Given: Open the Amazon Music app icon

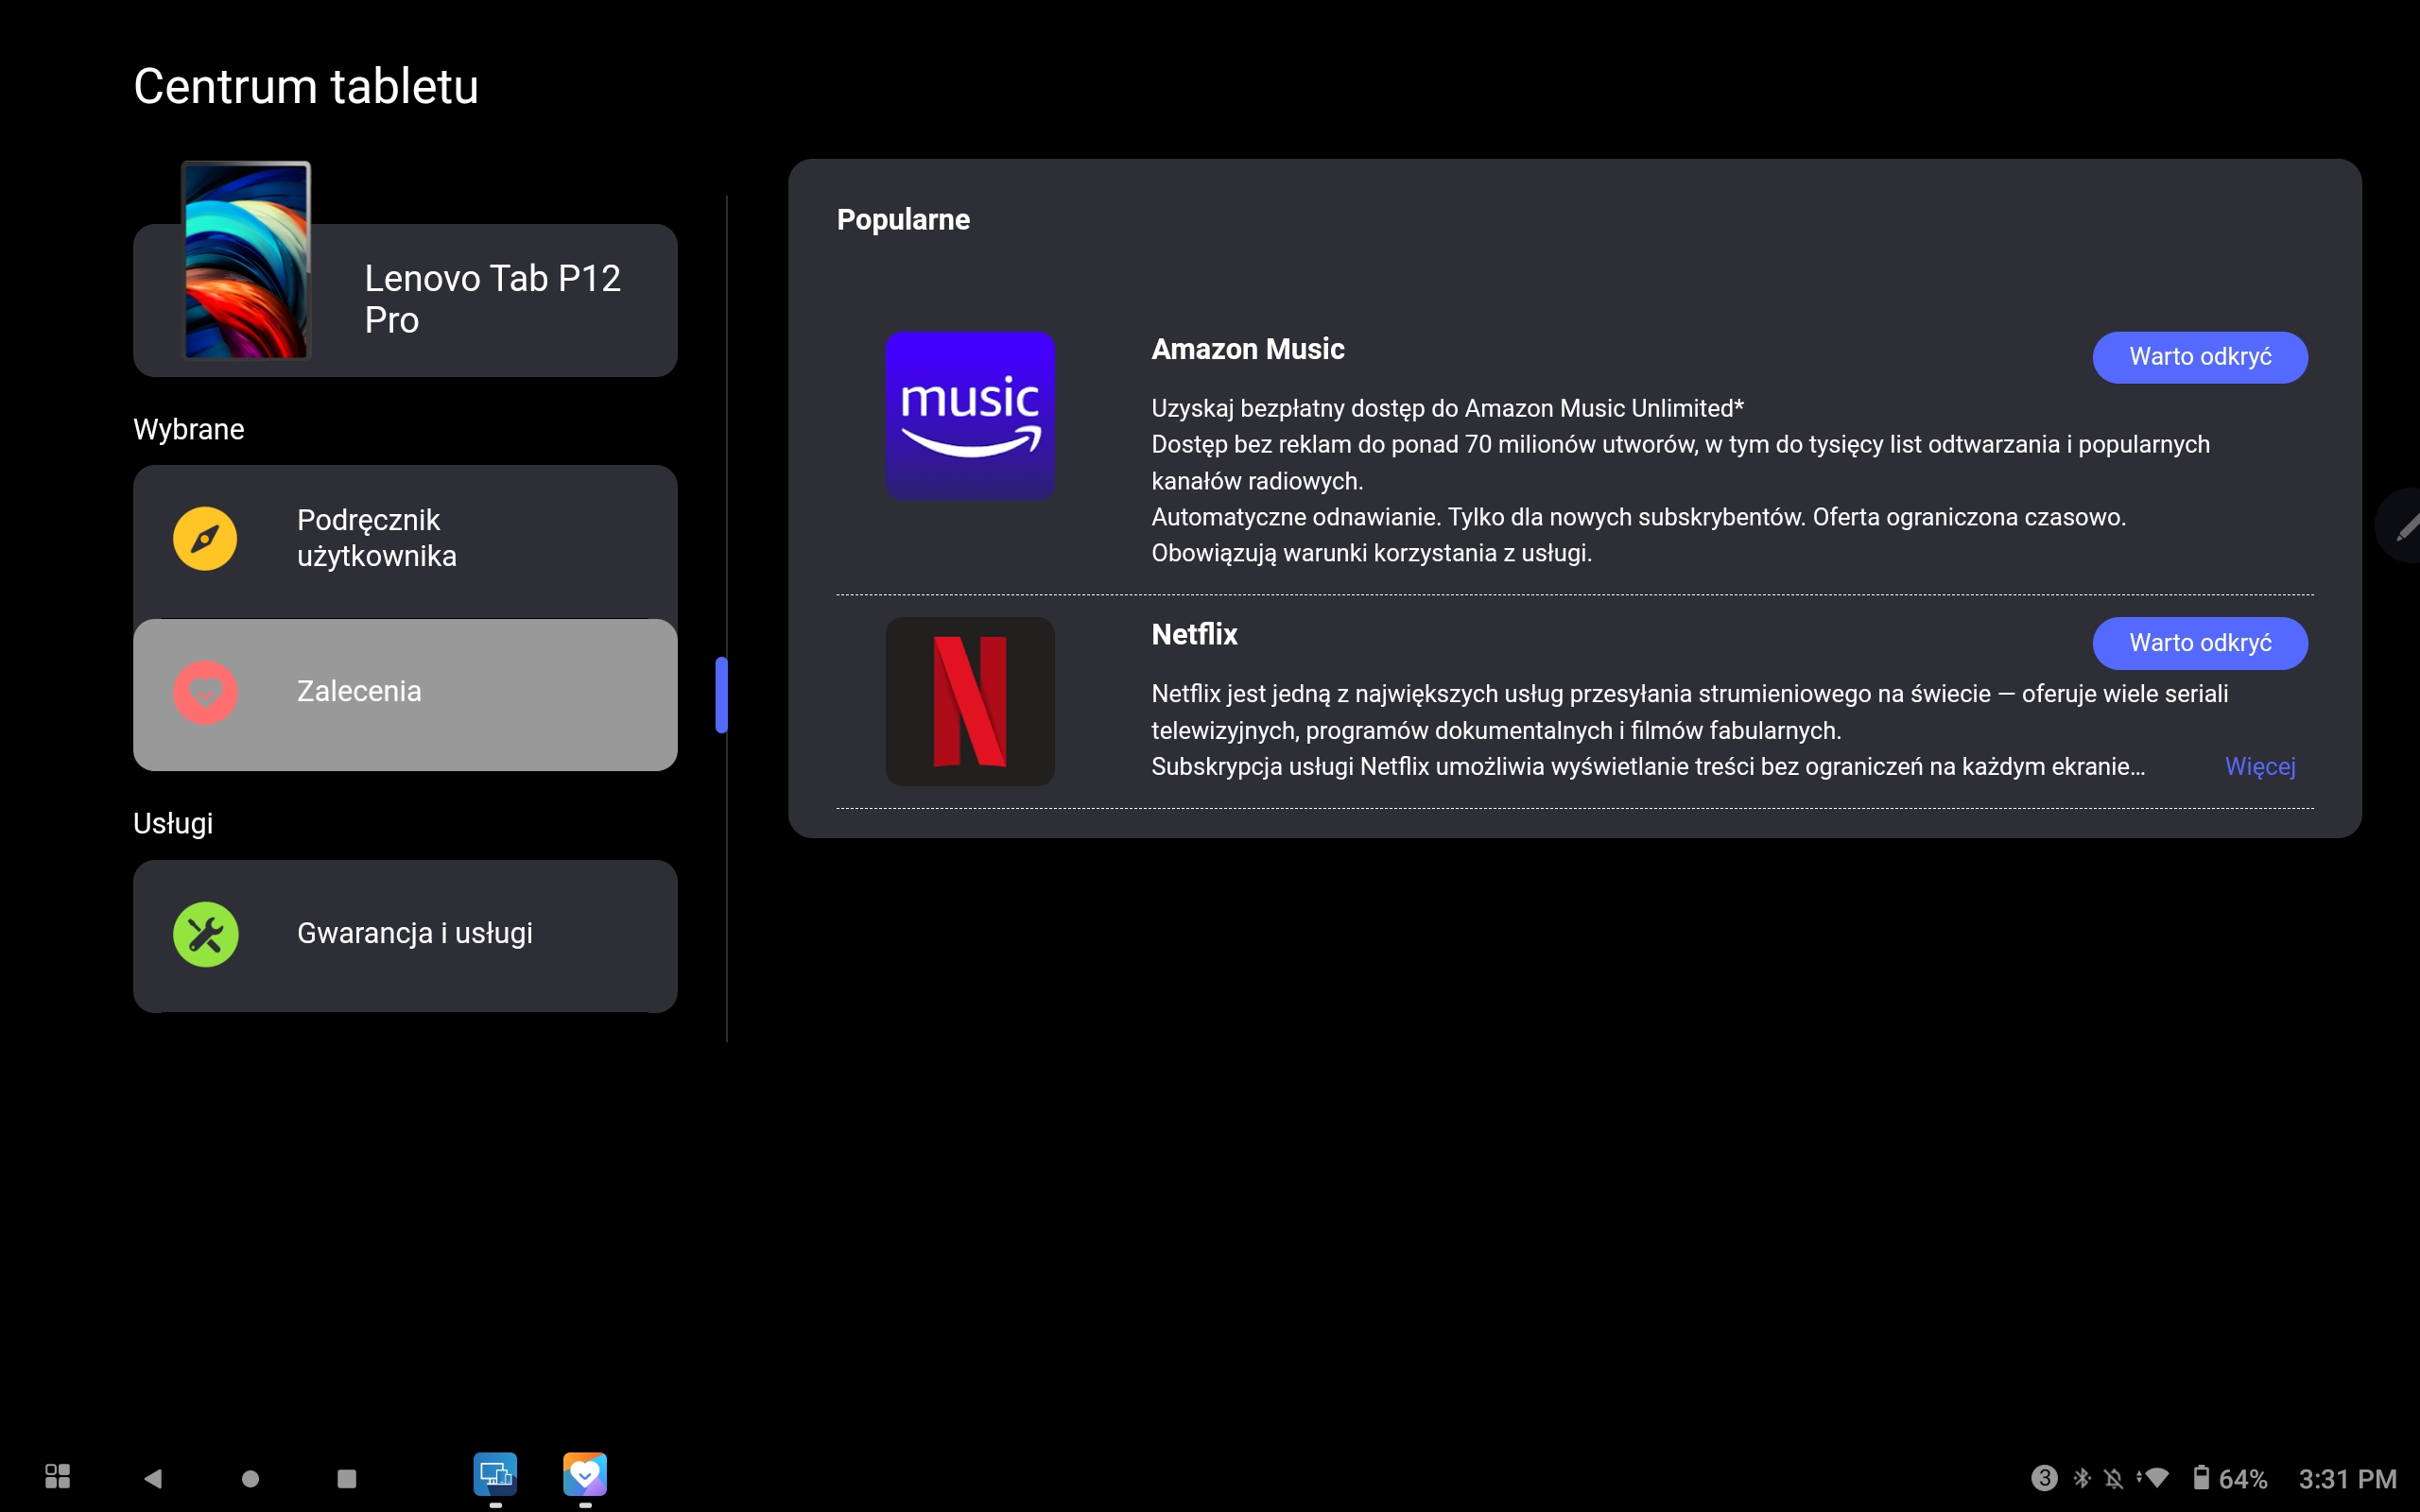Looking at the screenshot, I should pyautogui.click(x=970, y=416).
